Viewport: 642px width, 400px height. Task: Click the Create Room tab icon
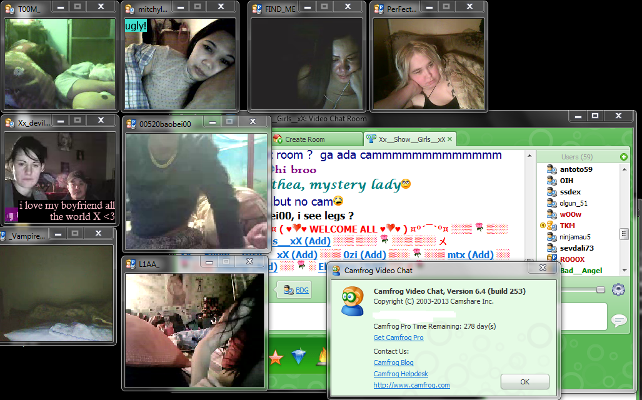click(278, 139)
